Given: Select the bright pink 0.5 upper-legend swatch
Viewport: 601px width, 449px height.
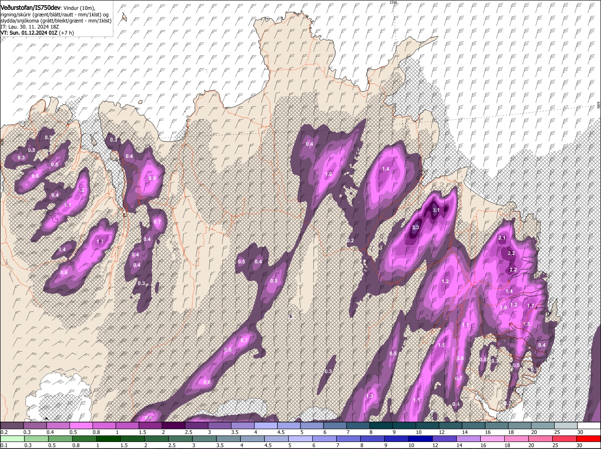Looking at the screenshot, I should click(81, 426).
